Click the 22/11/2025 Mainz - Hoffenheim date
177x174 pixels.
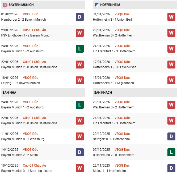tap(101, 166)
